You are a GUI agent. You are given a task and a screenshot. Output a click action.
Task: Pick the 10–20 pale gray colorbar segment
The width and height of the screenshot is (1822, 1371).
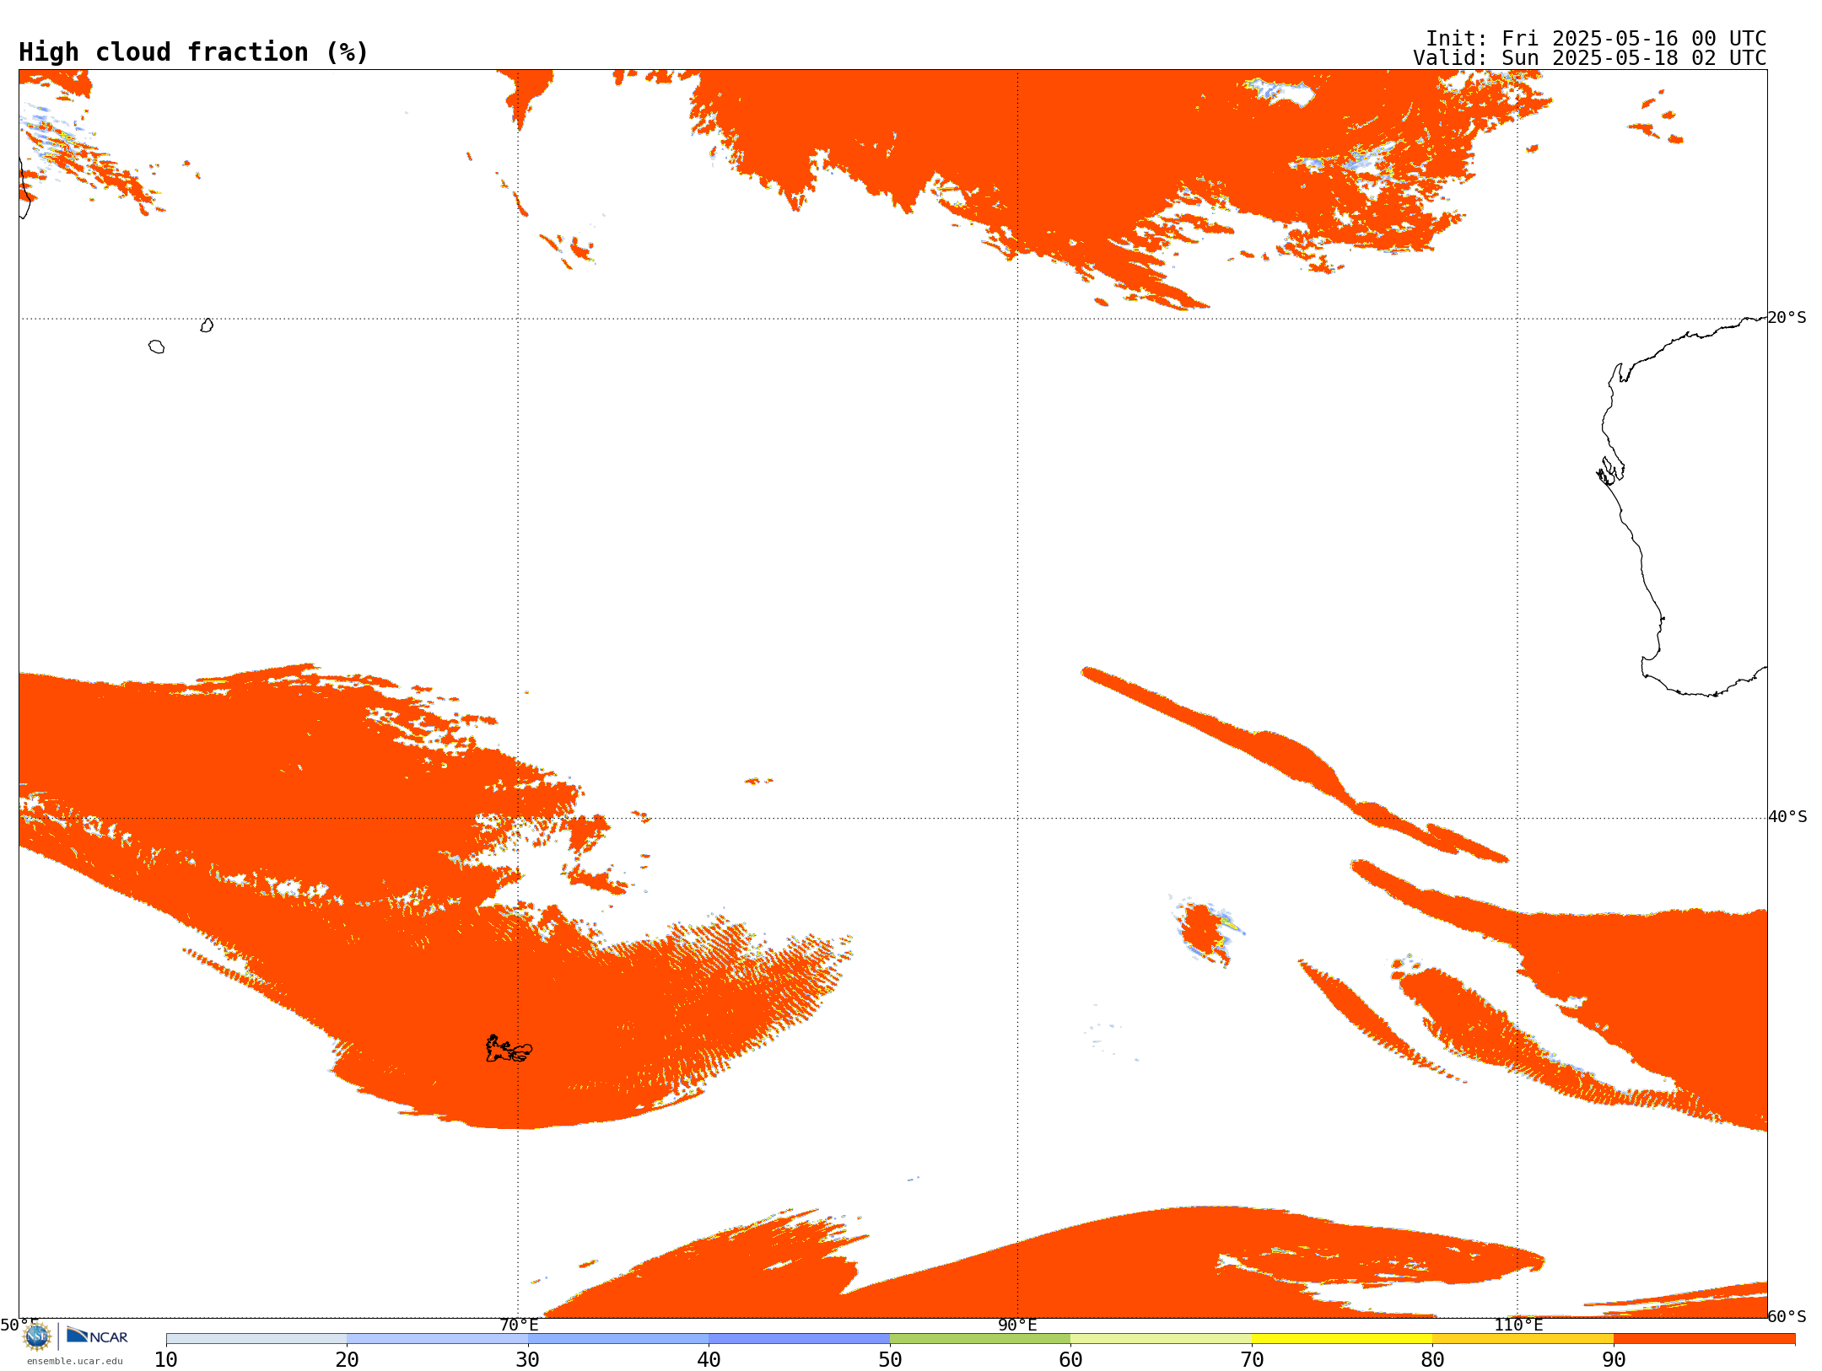256,1339
